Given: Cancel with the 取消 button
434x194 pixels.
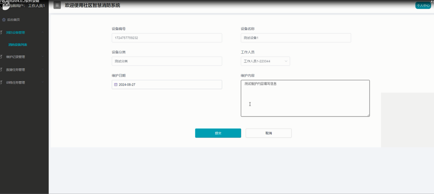Looking at the screenshot, I should pos(268,133).
